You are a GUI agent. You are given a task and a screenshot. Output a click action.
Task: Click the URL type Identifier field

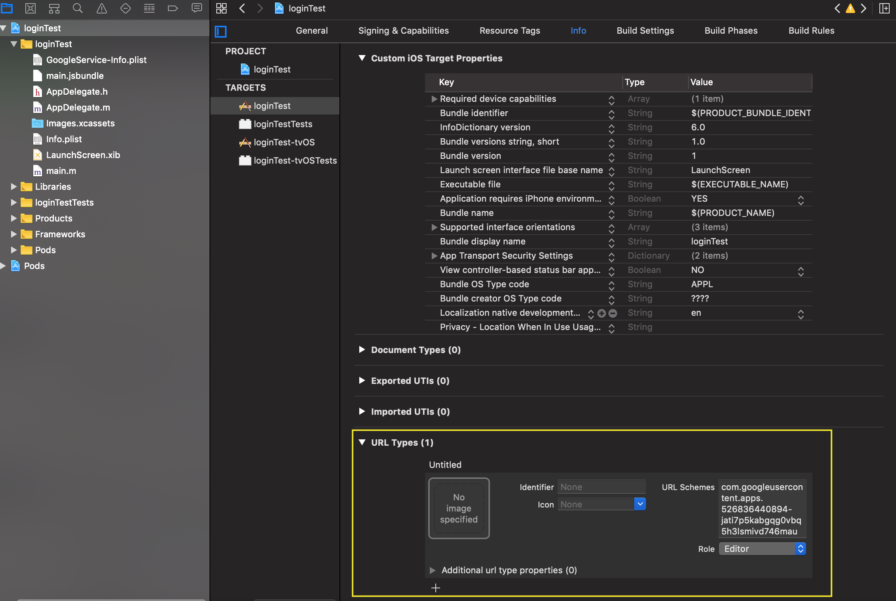(601, 487)
